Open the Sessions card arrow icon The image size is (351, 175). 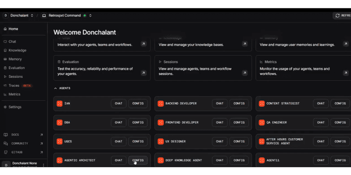tap(245, 73)
